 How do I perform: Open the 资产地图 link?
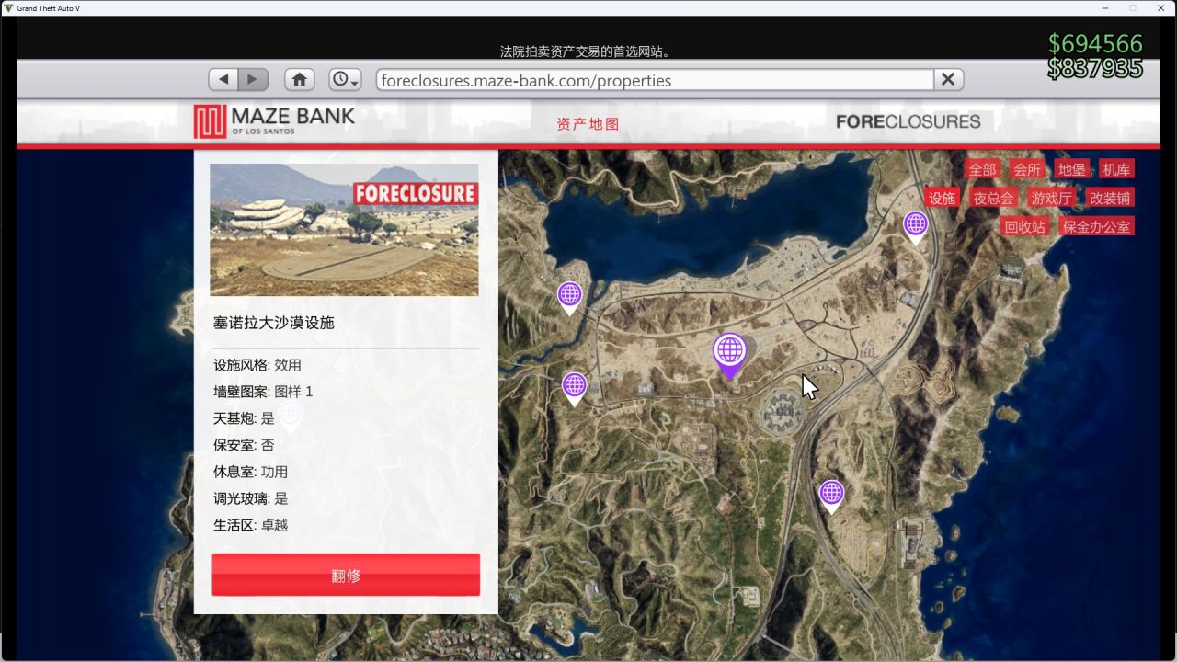pyautogui.click(x=588, y=124)
